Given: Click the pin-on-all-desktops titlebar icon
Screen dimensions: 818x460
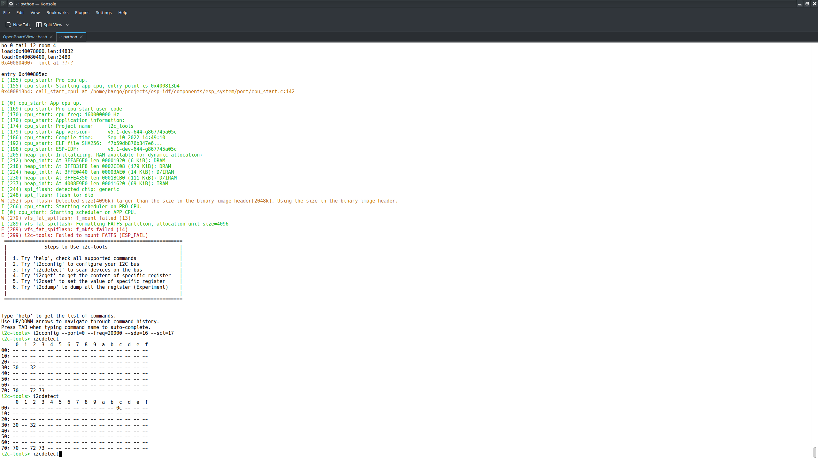Looking at the screenshot, I should [11, 4].
